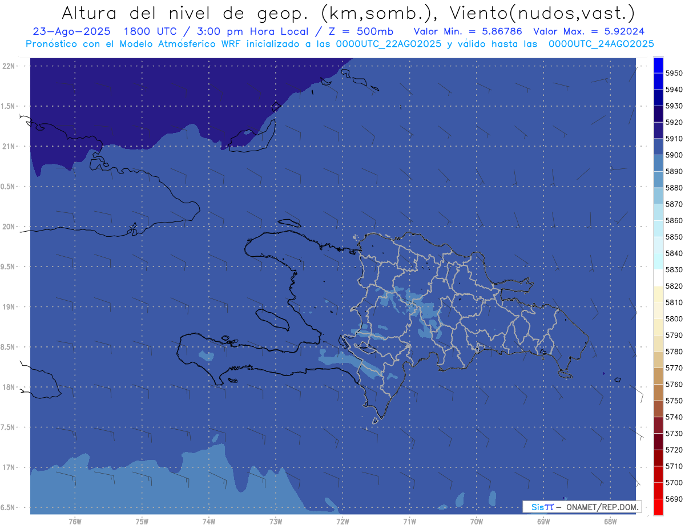685x529 pixels.
Task: Click the colorbar label 5900
Action: point(674,155)
